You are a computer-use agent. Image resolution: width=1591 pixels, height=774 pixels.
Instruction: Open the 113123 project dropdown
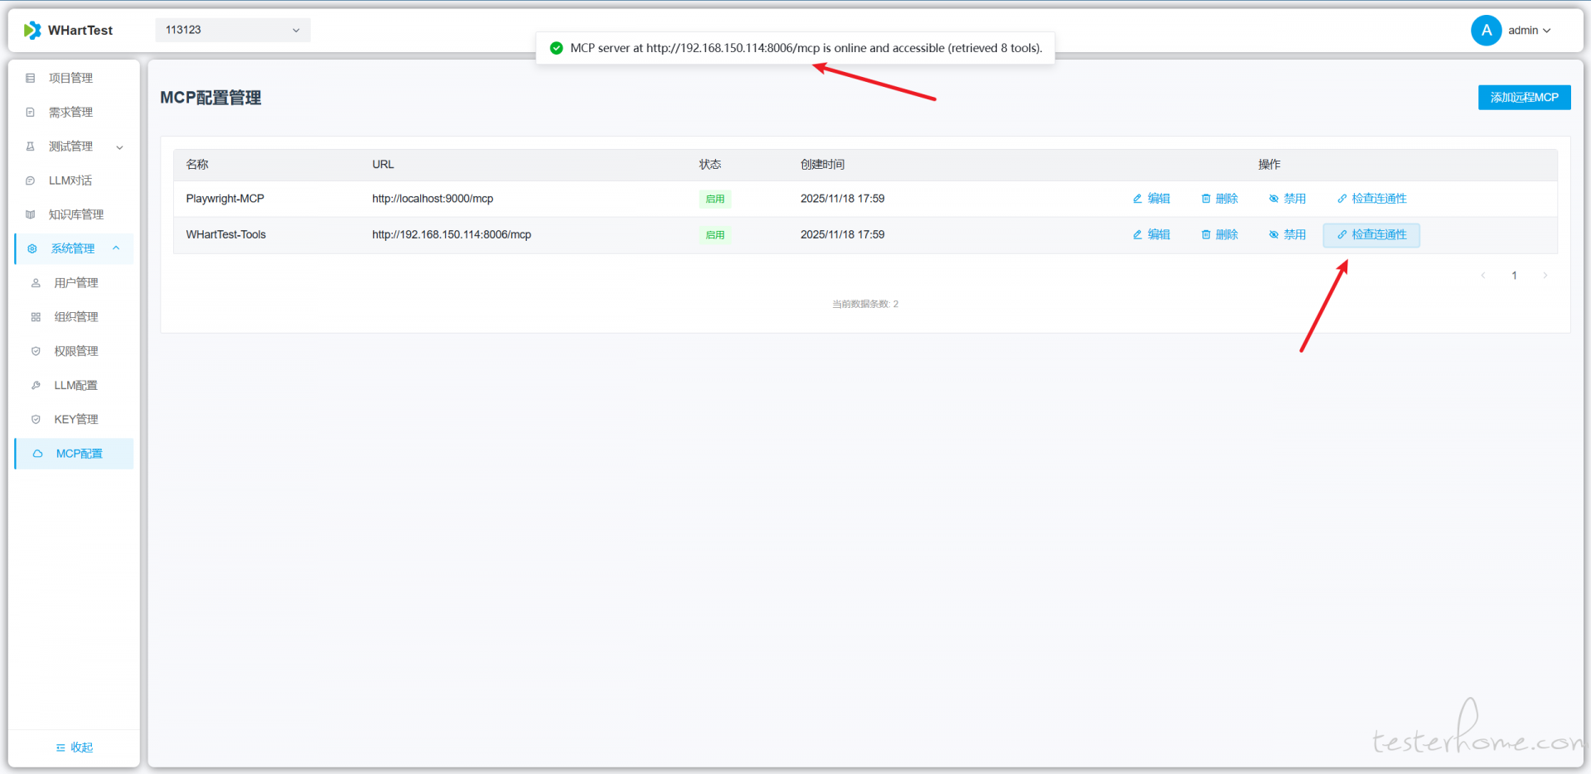[232, 30]
